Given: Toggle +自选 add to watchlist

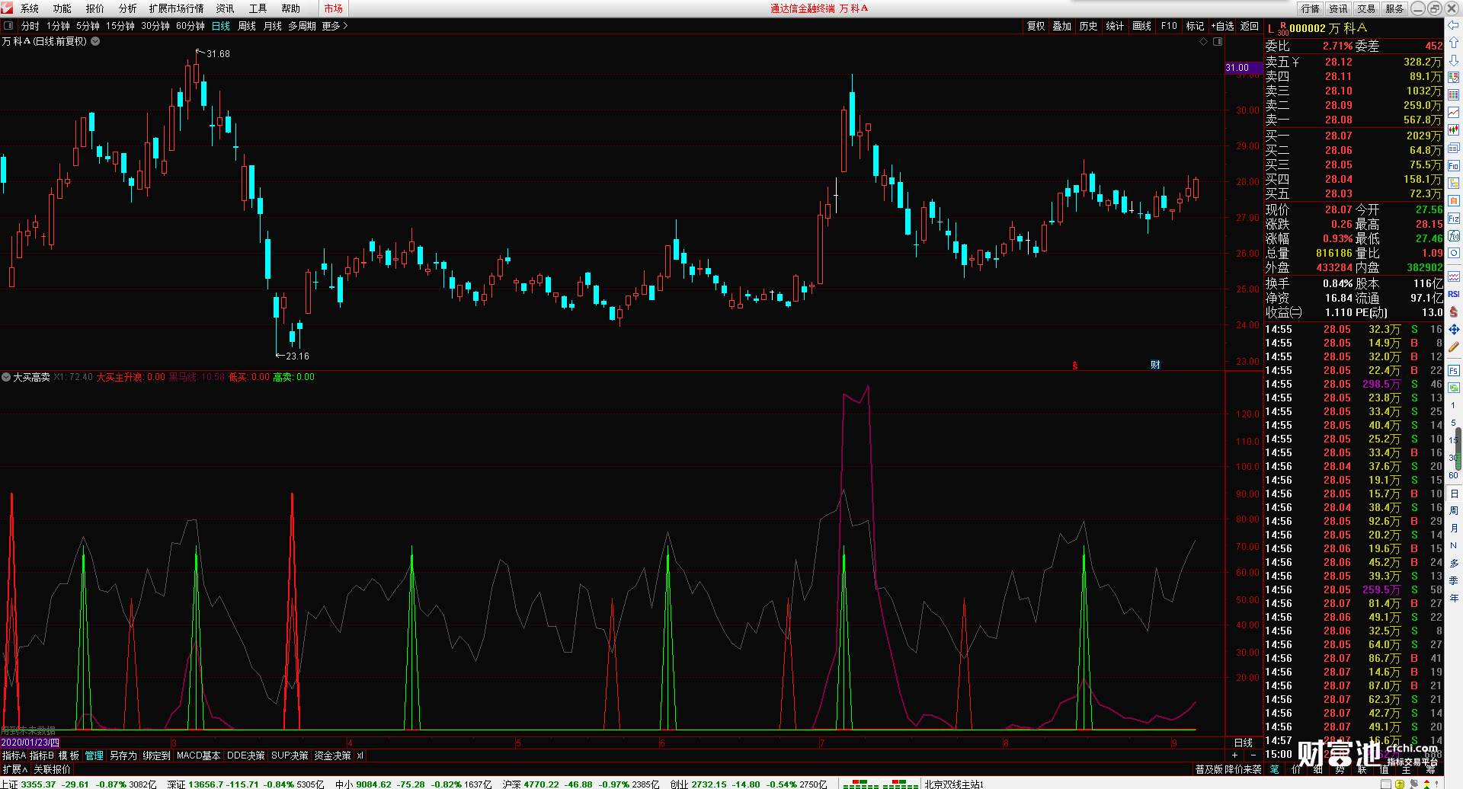Looking at the screenshot, I should coord(1222,26).
